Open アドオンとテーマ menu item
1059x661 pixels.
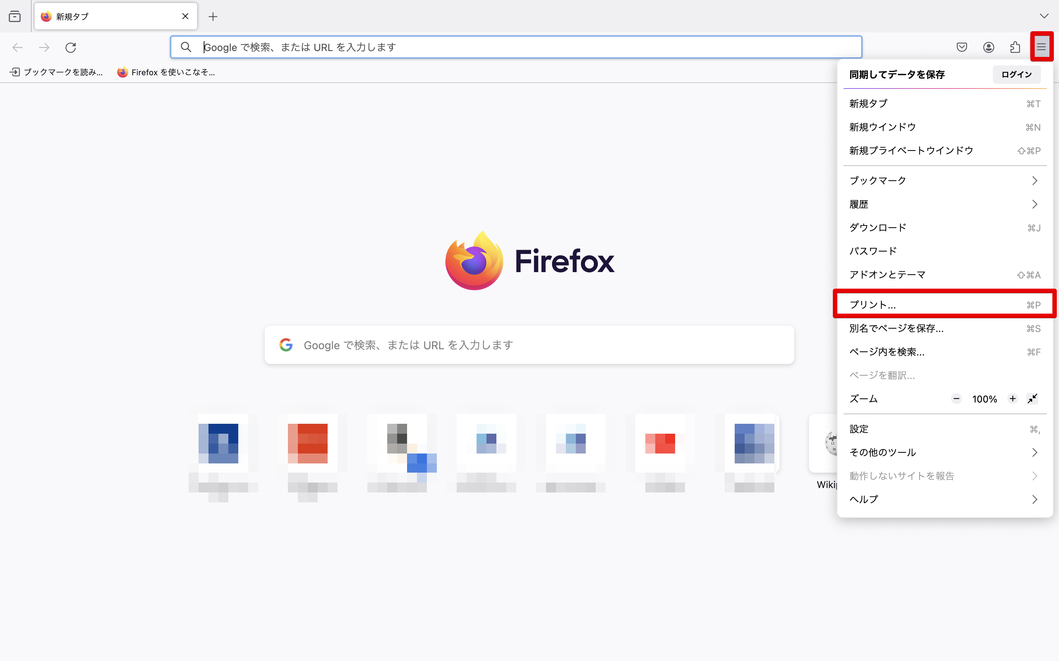point(945,275)
